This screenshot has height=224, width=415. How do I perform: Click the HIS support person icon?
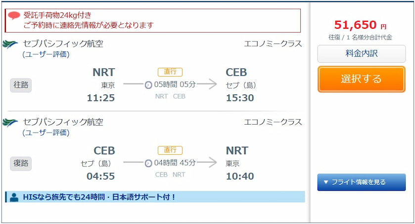[x=14, y=197]
